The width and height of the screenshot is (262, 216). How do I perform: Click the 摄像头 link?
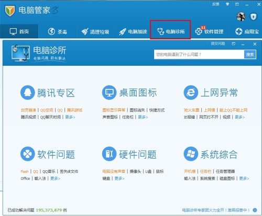[135, 171]
